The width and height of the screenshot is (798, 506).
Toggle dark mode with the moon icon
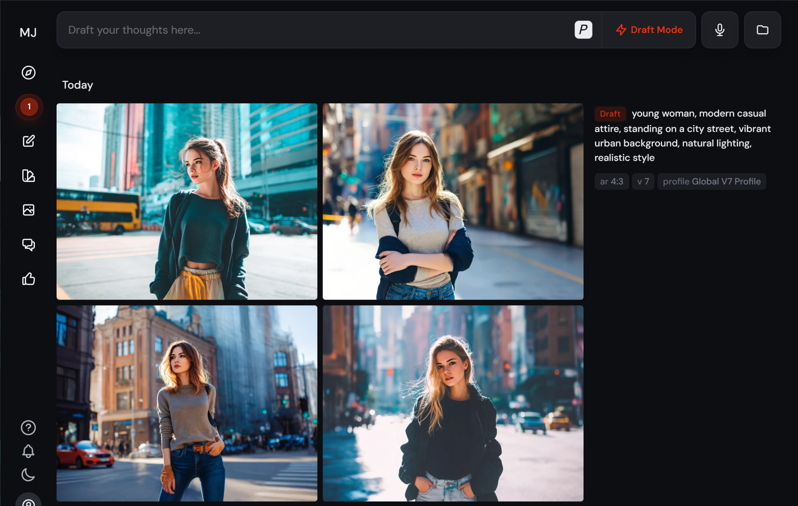click(x=28, y=475)
